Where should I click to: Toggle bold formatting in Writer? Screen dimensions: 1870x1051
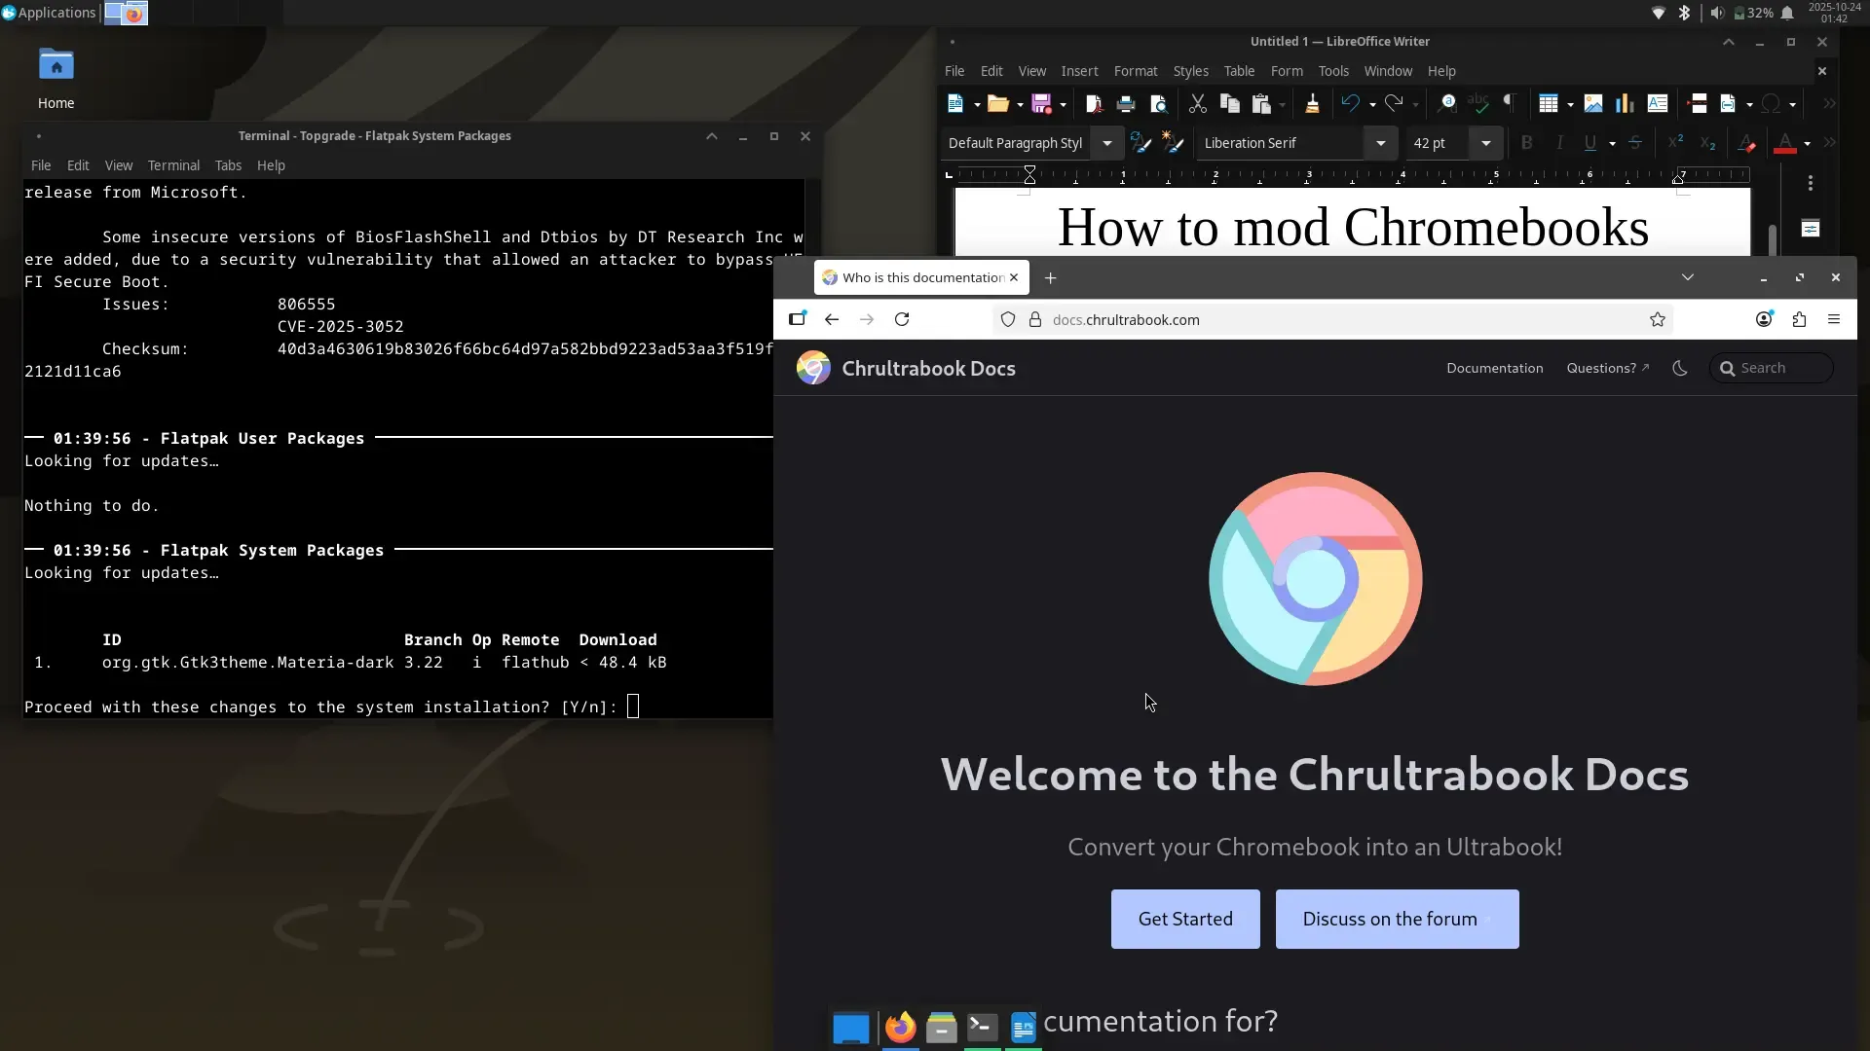pyautogui.click(x=1527, y=143)
